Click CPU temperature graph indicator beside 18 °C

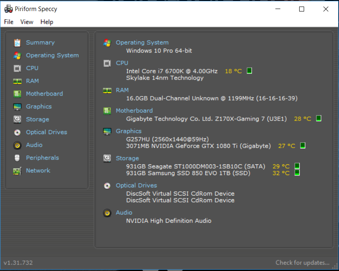tap(249, 71)
